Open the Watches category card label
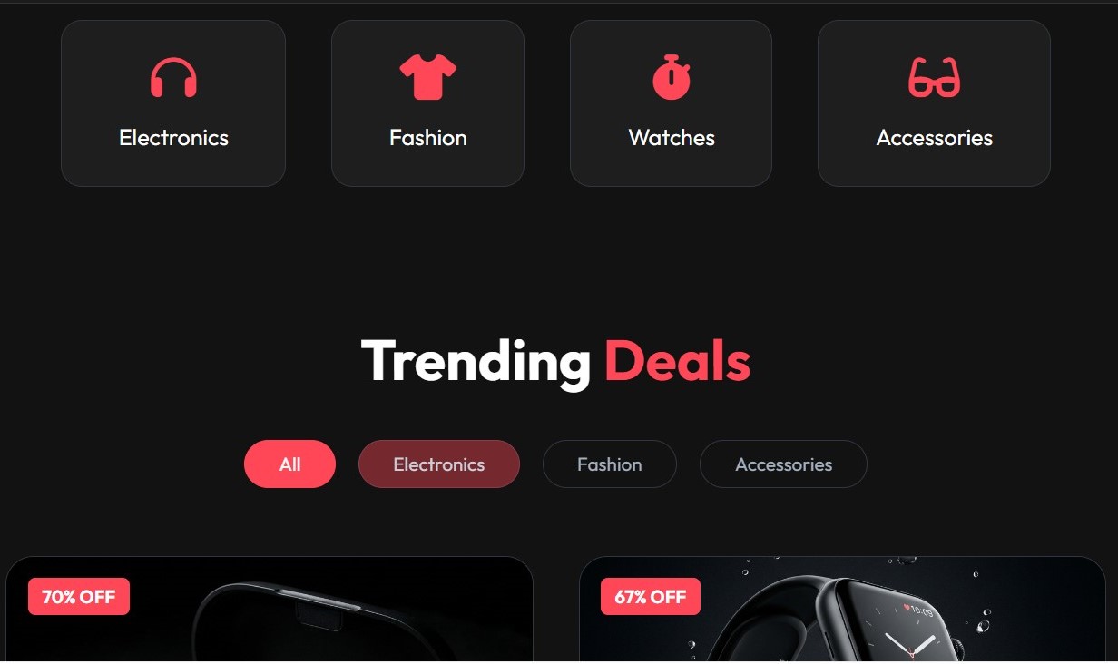 [x=672, y=138]
